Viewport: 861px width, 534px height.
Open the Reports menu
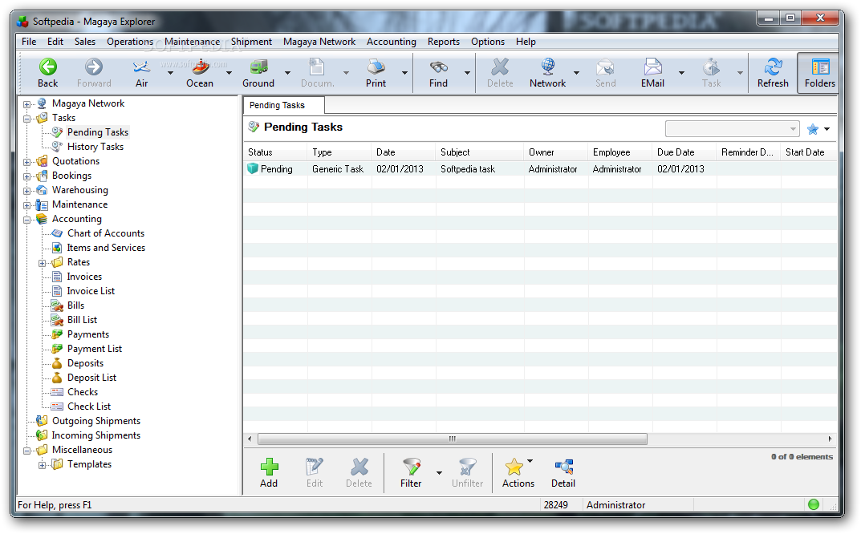pos(444,42)
